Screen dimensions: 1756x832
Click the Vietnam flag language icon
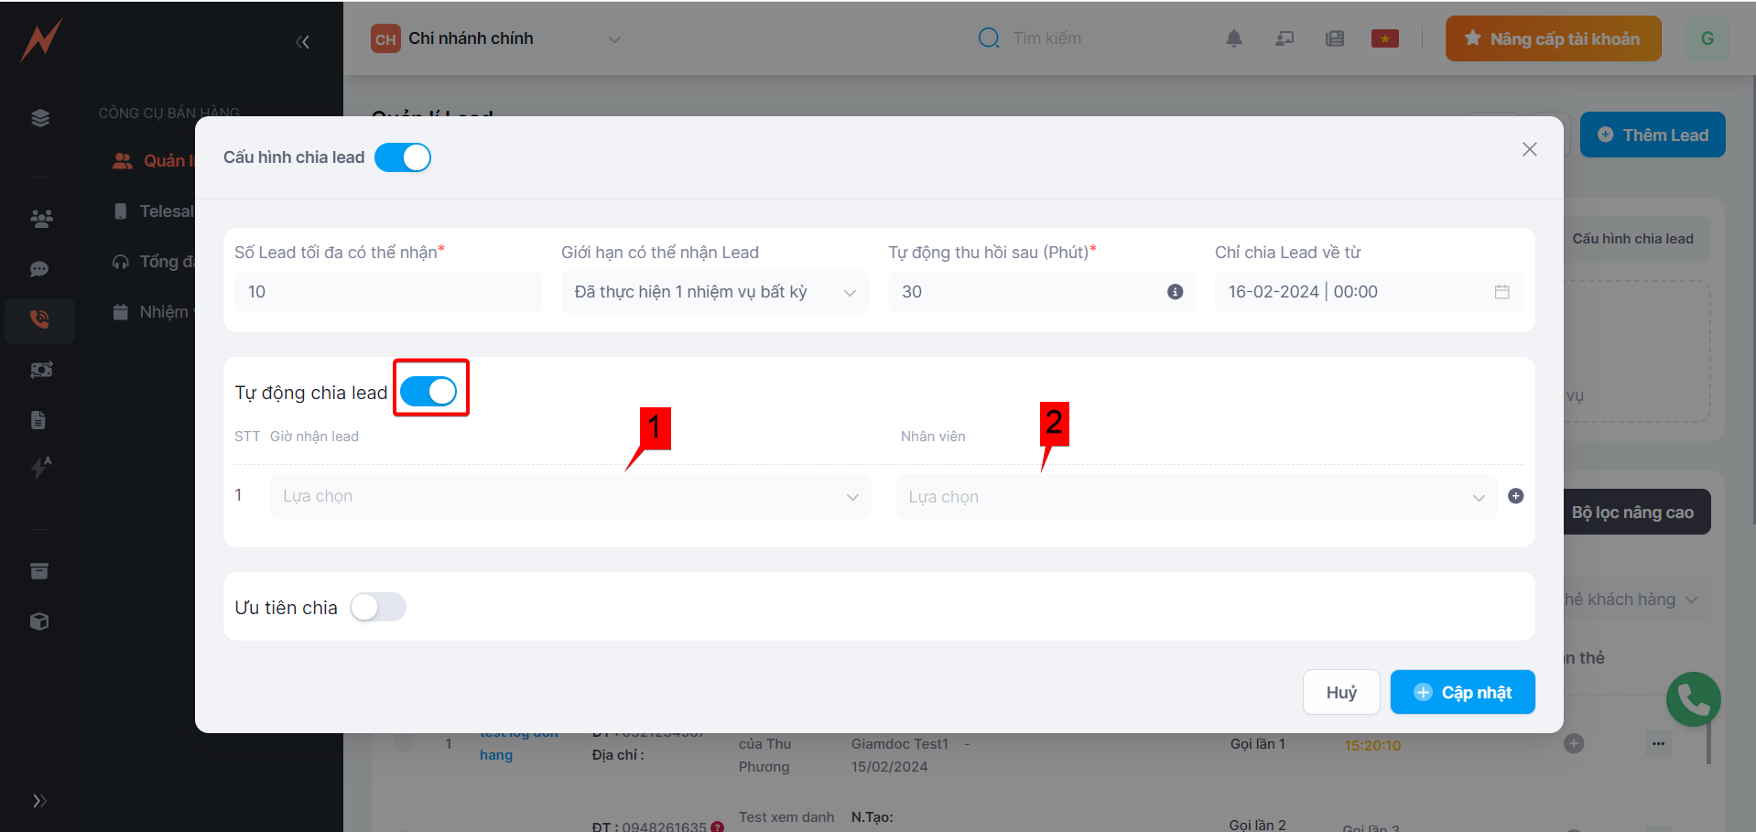point(1384,38)
